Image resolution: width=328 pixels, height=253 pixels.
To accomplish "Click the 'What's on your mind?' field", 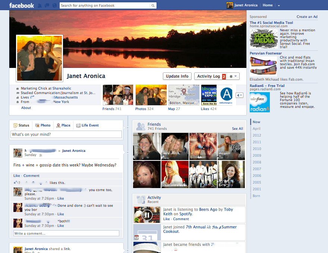I will pos(66,134).
